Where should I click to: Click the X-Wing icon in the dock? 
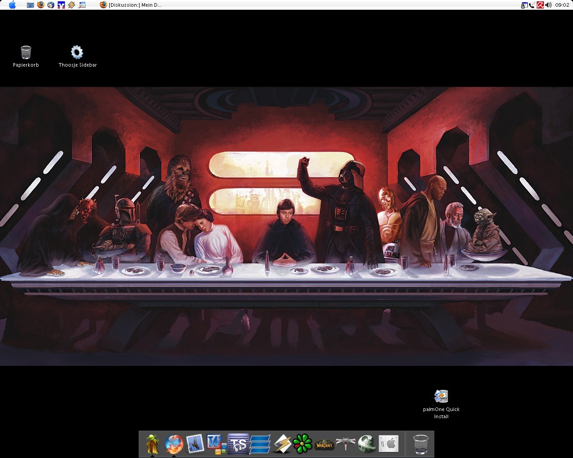[345, 444]
